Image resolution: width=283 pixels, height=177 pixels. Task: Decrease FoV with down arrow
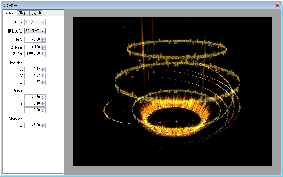tap(43, 41)
